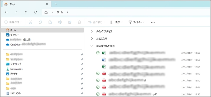The height and width of the screenshot is (97, 211).
Task: Expand the クイック アクセス section
Action: click(92, 31)
